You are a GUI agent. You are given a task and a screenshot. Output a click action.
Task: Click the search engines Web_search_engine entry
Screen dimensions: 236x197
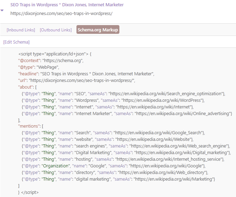(126, 146)
